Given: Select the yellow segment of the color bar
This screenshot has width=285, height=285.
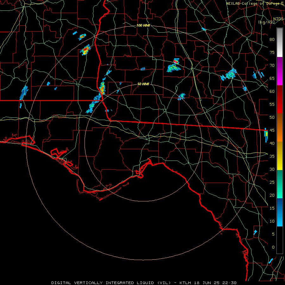Looking at the screenshot, I should pyautogui.click(x=280, y=156).
